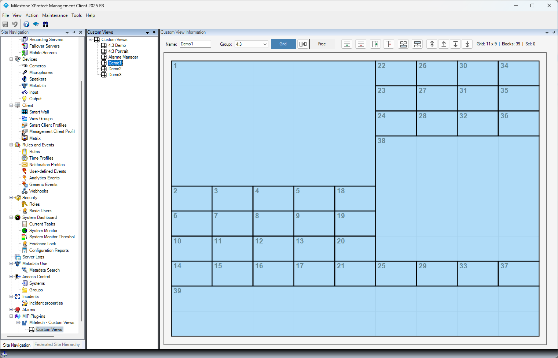Select the Alarme Manager custom view
This screenshot has width=558, height=358.
pyautogui.click(x=123, y=57)
